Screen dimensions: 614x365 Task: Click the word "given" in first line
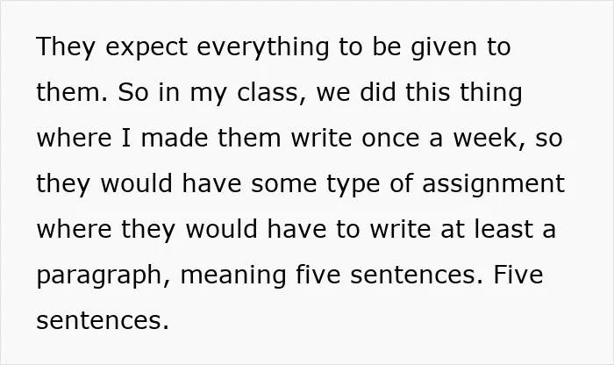click(444, 47)
